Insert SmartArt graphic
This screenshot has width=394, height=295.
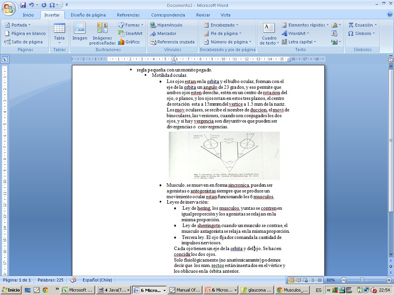[x=130, y=33]
